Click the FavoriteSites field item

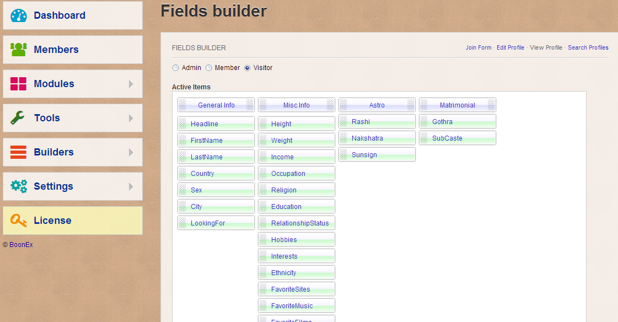tap(297, 289)
